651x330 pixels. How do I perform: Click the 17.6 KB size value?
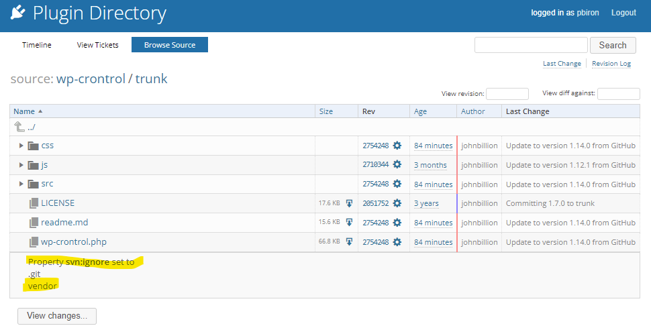tap(330, 203)
